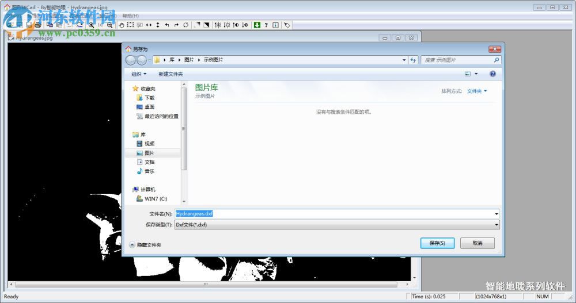Select 图片 library in sidebar
This screenshot has width=576, height=303.
(146, 153)
